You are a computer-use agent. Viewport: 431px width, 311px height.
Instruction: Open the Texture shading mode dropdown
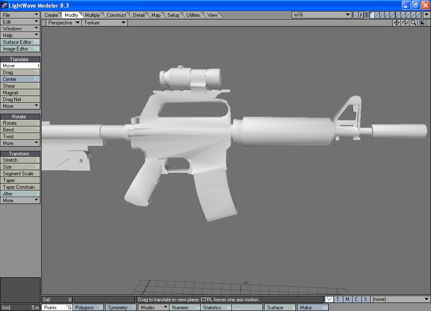pos(105,23)
